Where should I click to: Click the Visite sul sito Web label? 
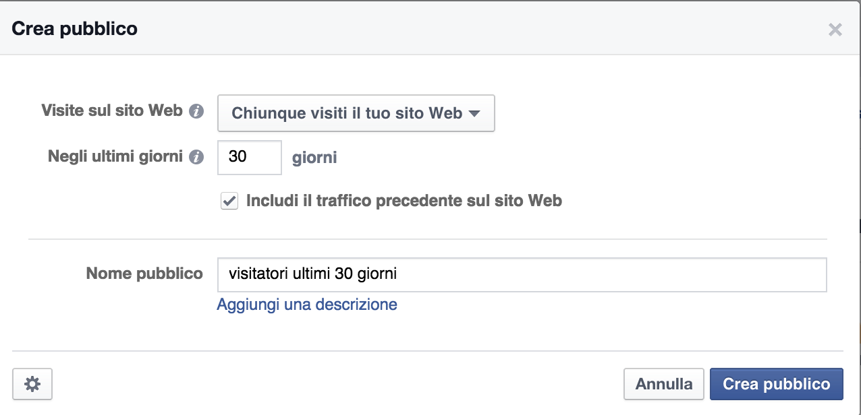112,110
